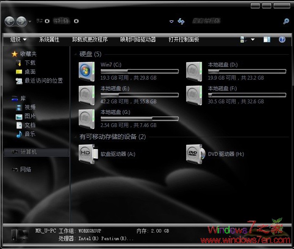Image resolution: width=294 pixels, height=249 pixels.
Task: Click 打开控制面板 in toolbar
Action: [x=184, y=39]
